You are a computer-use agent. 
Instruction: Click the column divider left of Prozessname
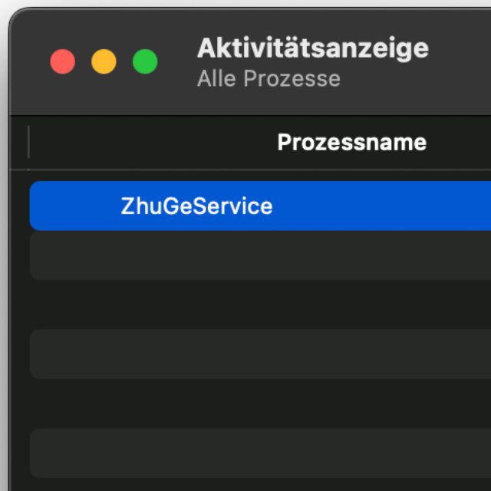(28, 143)
